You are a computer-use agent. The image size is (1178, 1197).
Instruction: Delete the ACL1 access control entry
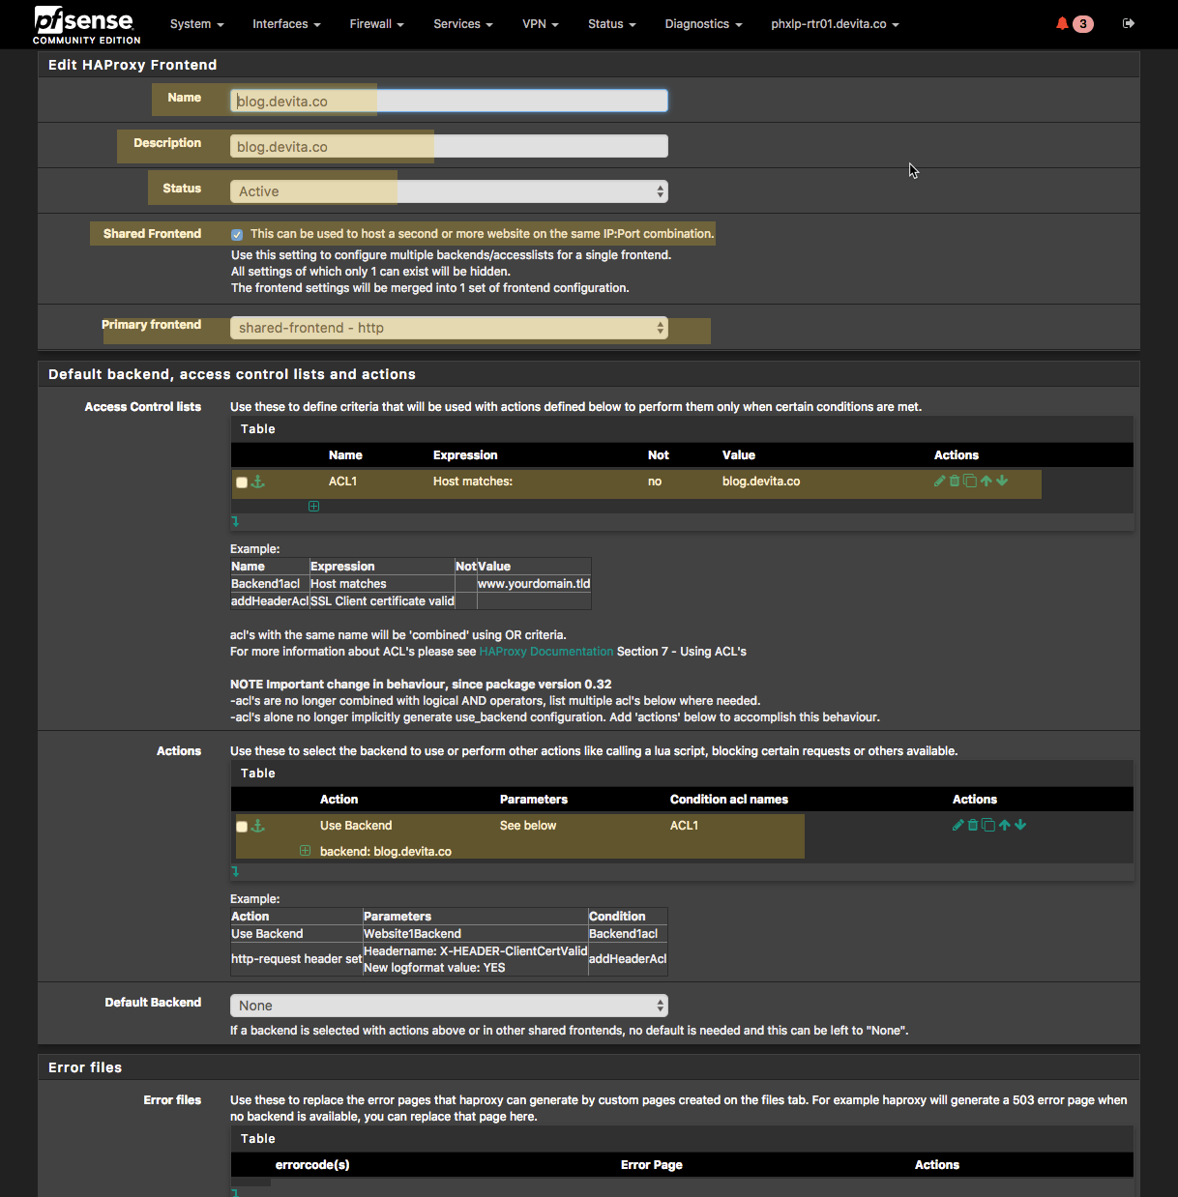(x=955, y=481)
